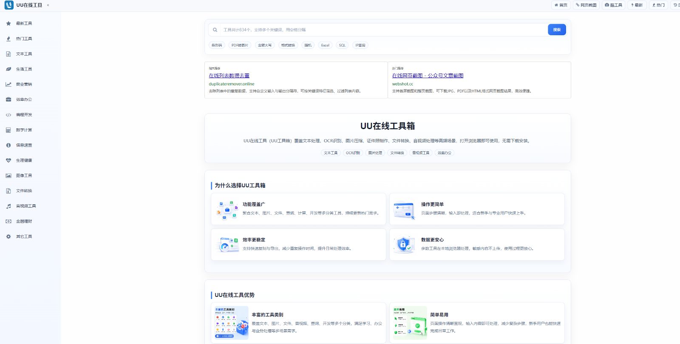
Task: Go to 首页 in top bar
Action: pyautogui.click(x=561, y=5)
